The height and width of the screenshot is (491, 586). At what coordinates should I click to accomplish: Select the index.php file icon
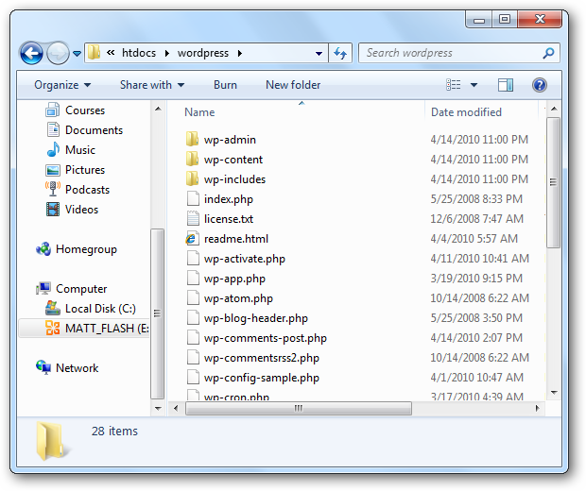click(x=193, y=198)
